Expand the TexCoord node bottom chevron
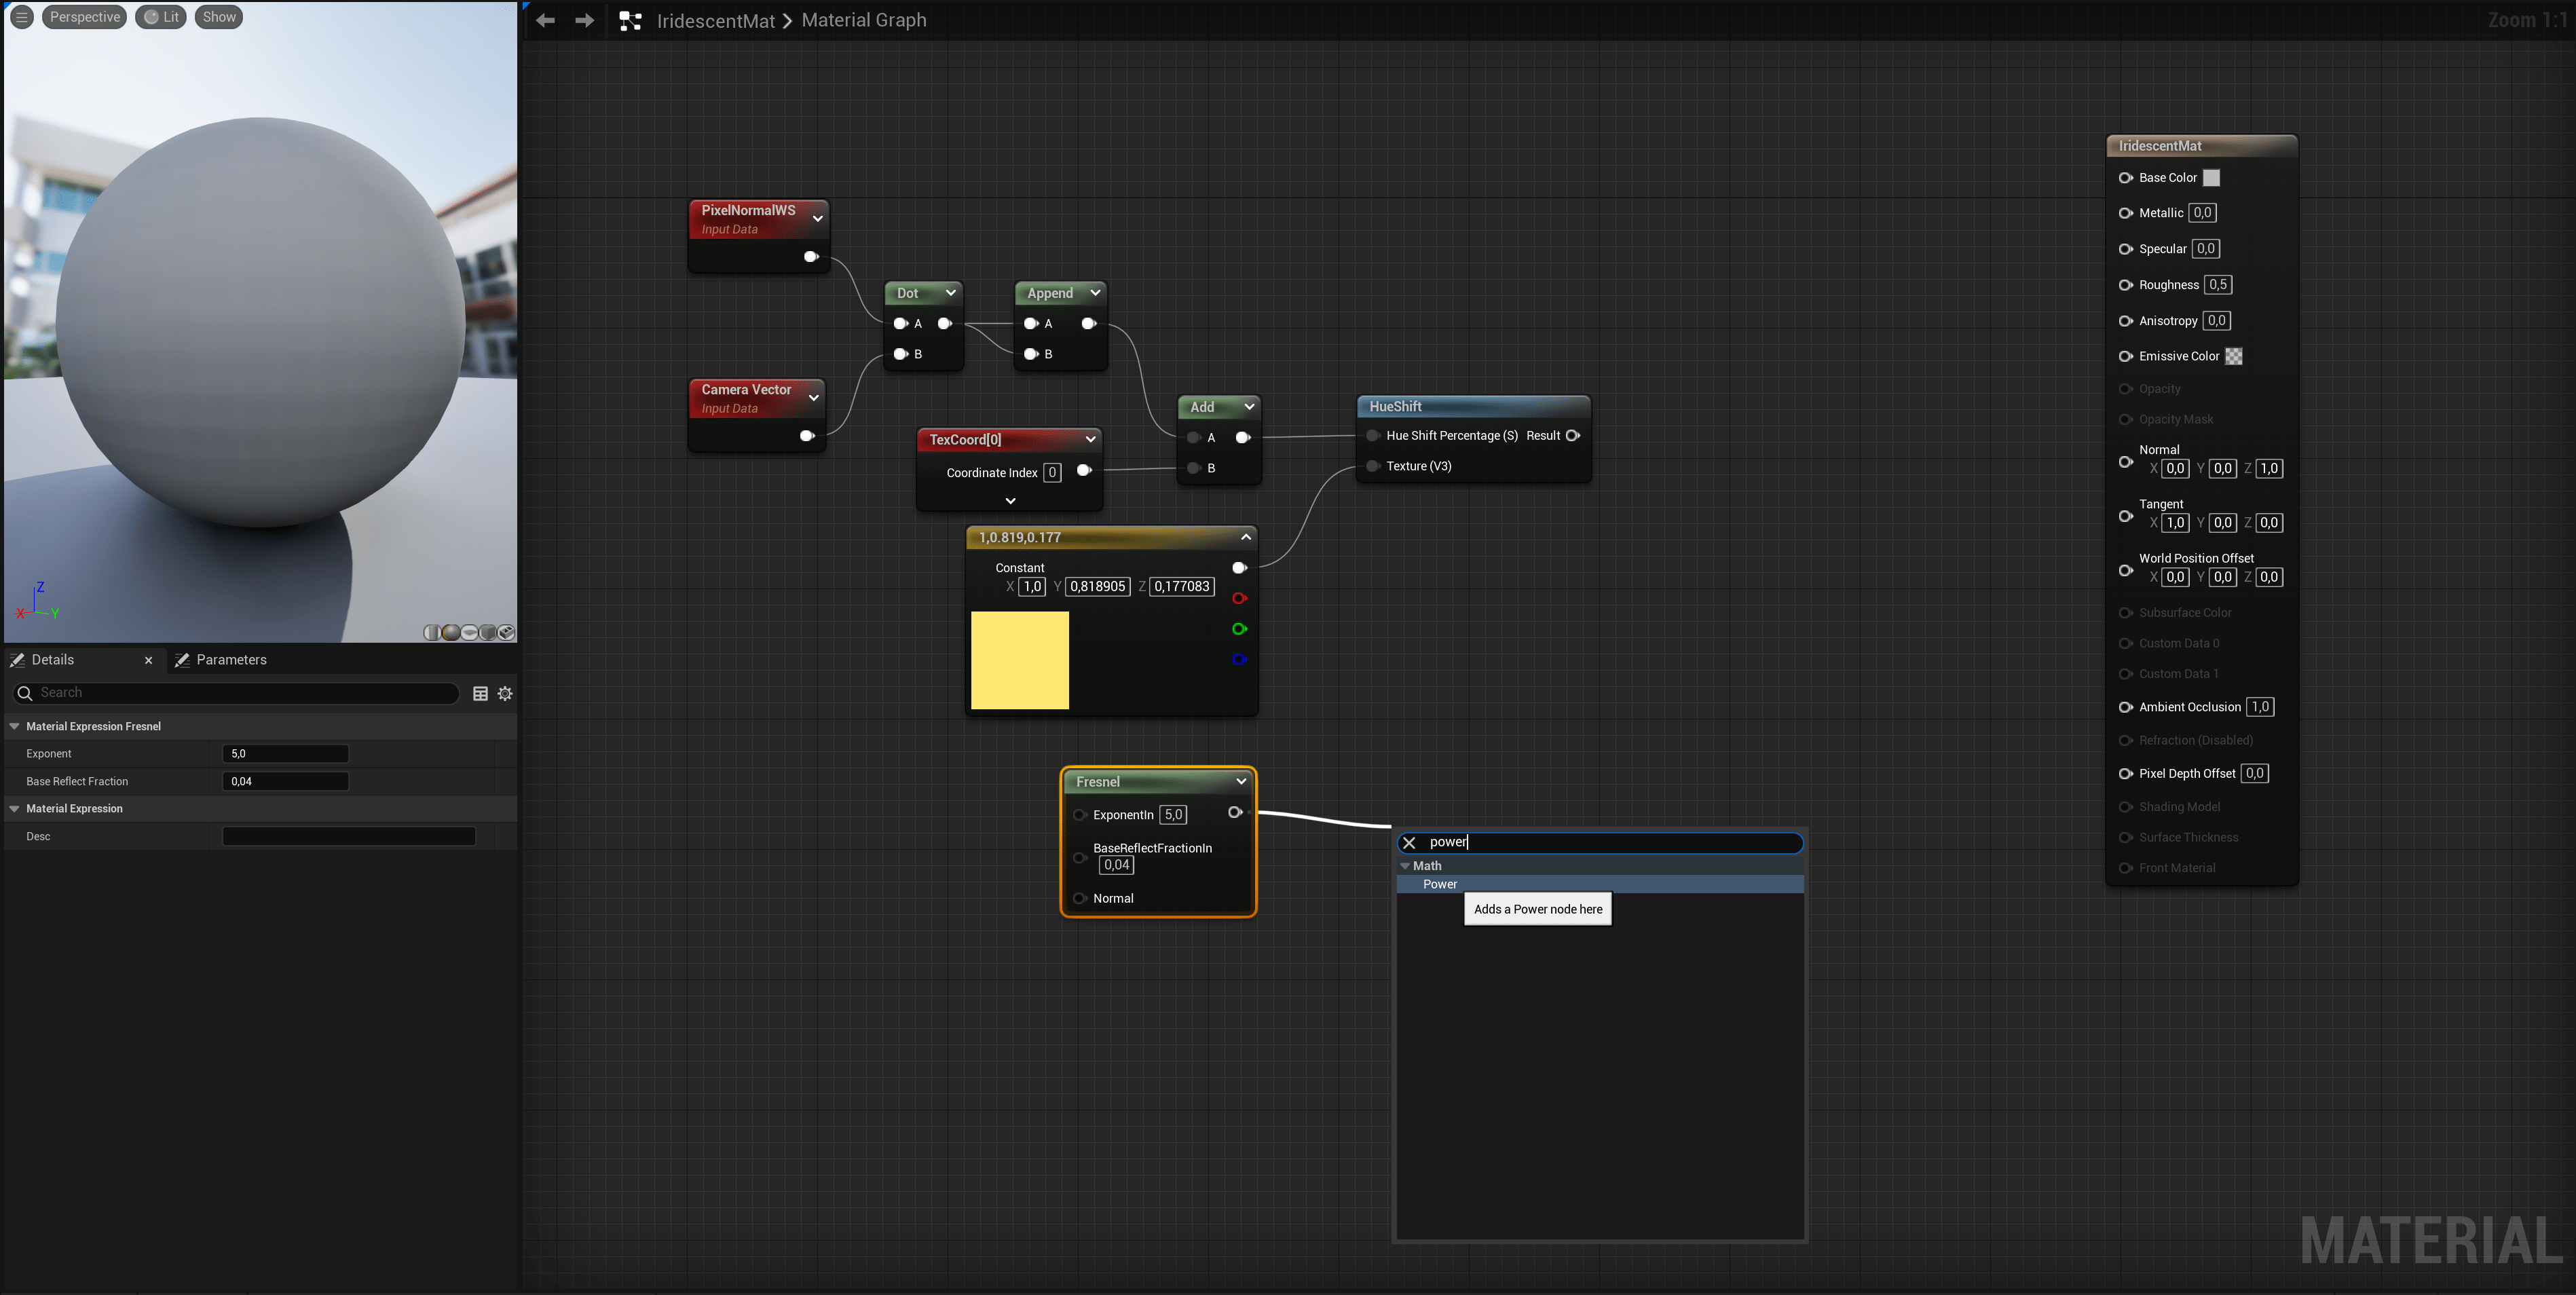This screenshot has width=2576, height=1295. [x=1010, y=500]
